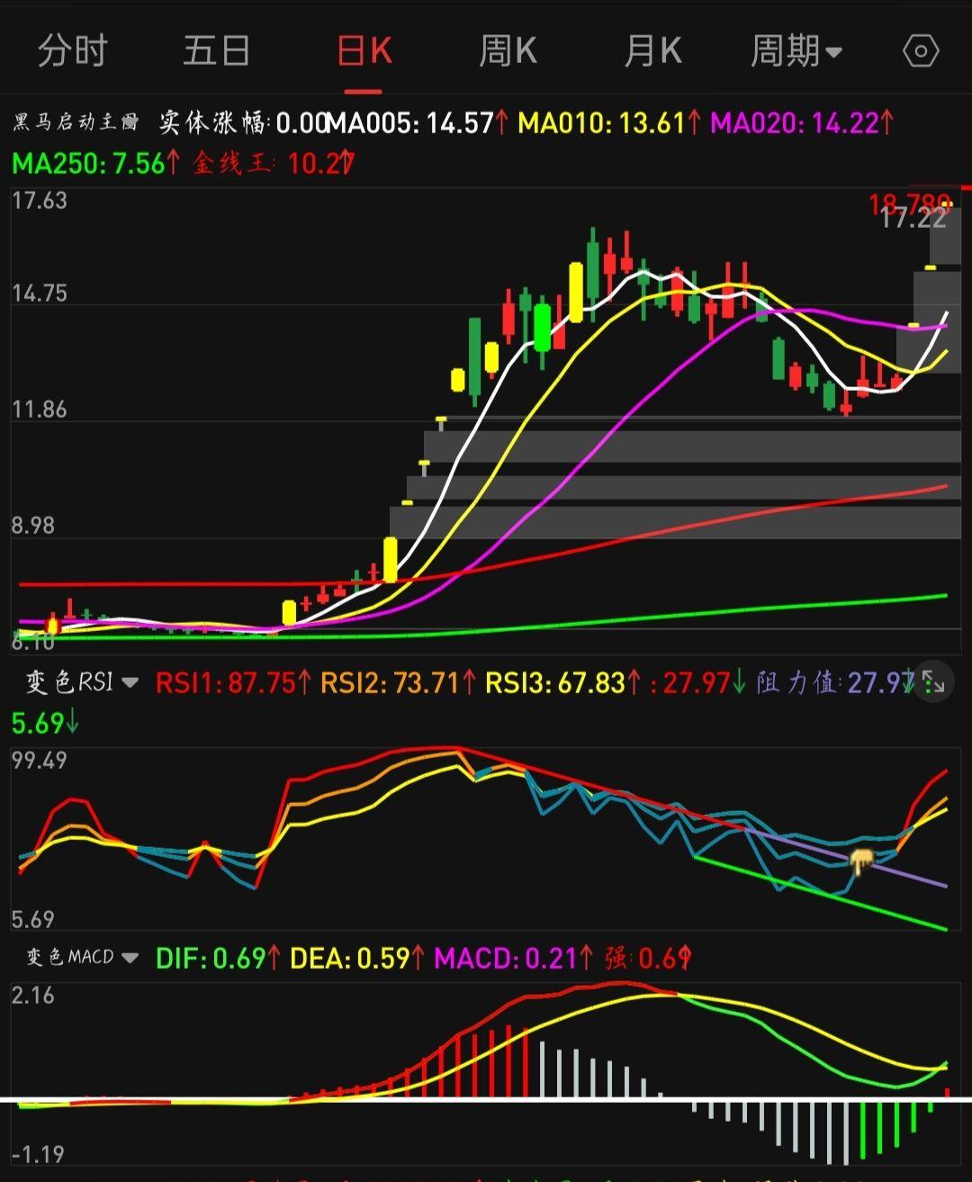Open the 变色RSI indicator dropdown
Screen dimensions: 972x1182
pyautogui.click(x=72, y=682)
